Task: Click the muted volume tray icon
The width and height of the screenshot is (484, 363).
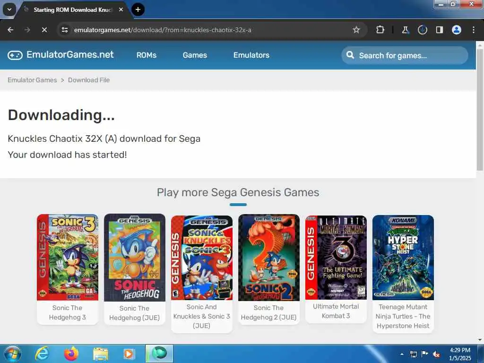Action: point(436,354)
